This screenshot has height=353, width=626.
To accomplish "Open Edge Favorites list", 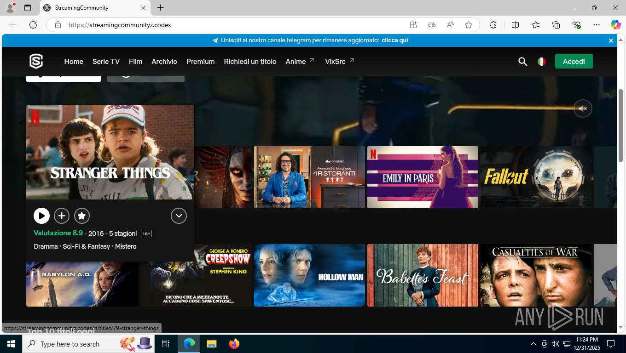I will pos(536,25).
